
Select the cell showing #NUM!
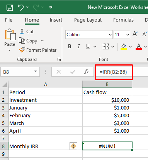coord(107,146)
